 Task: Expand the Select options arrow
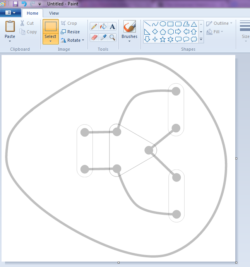click(50, 41)
